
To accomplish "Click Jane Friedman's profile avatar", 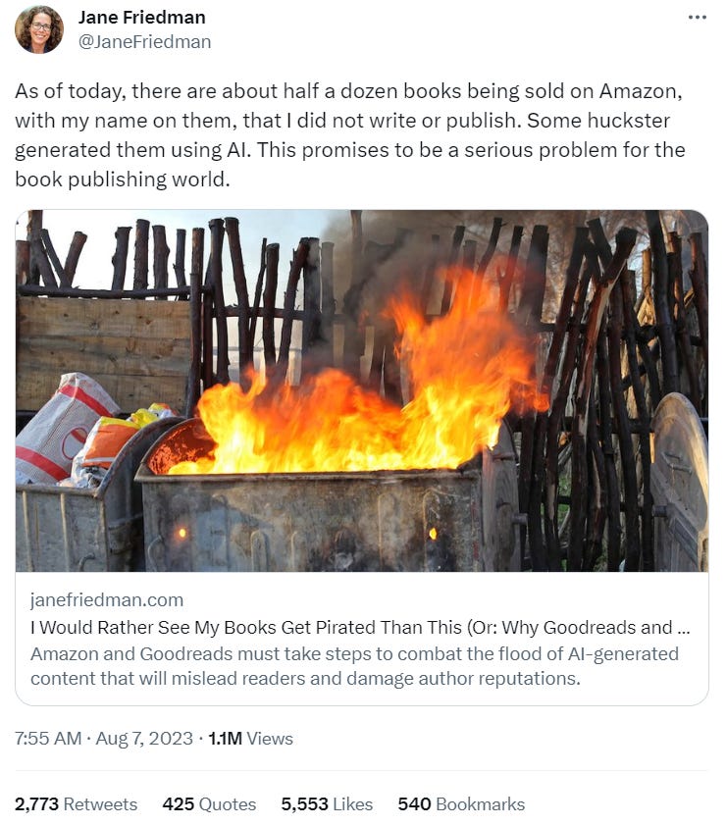I will pyautogui.click(x=39, y=29).
